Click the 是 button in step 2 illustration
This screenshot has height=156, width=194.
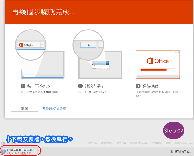pos(88,45)
